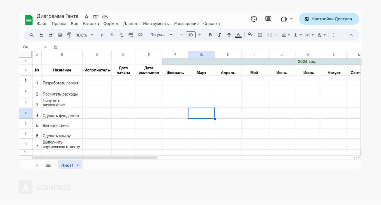This screenshot has height=205, width=381.
Task: Open the comments icon
Action: (268, 19)
